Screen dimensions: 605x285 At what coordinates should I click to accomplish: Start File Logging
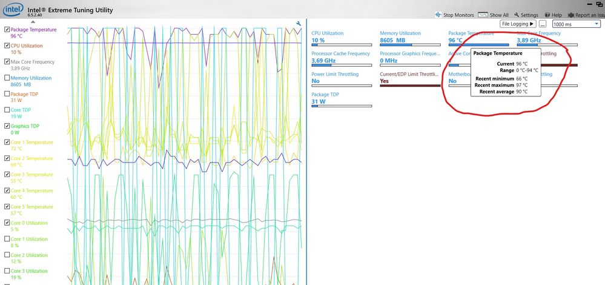(x=518, y=24)
